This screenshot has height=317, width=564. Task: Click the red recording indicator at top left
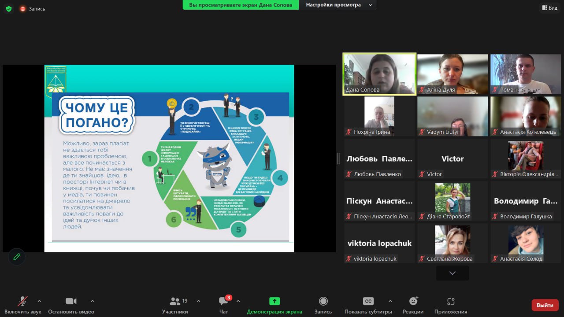[23, 8]
